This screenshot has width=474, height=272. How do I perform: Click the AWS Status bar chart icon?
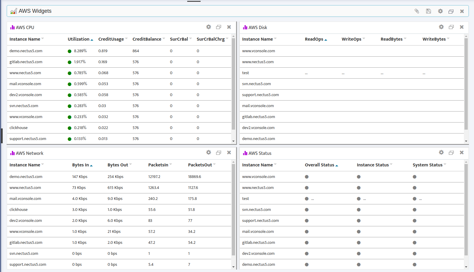tap(245, 153)
